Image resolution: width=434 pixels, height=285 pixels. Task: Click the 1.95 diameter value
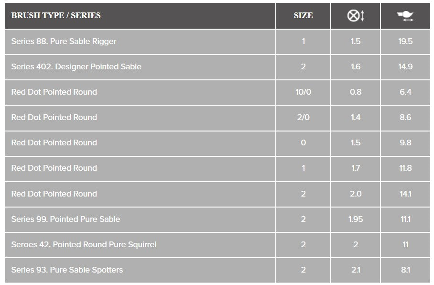(356, 219)
